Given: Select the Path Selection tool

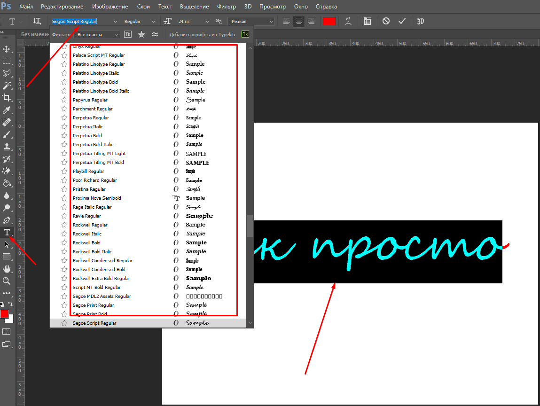Looking at the screenshot, I should (7, 244).
